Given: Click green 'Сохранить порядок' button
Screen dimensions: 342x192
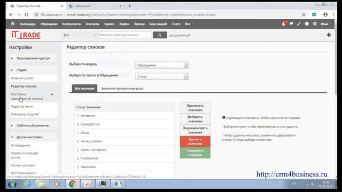Looking at the screenshot, I should (195, 153).
